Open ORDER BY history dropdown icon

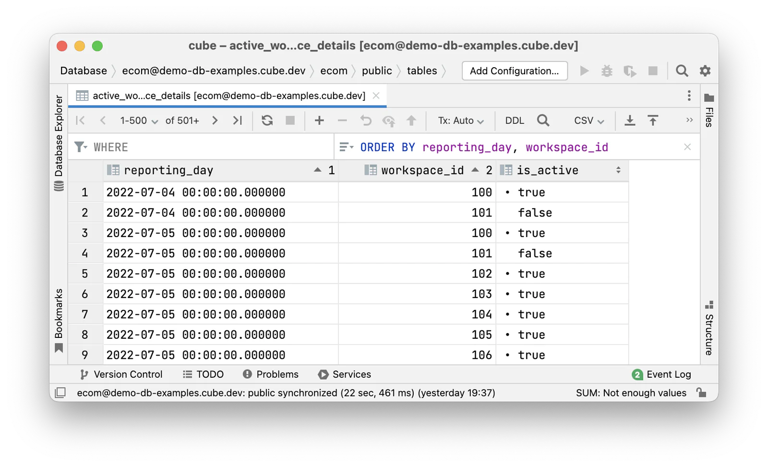coord(347,147)
